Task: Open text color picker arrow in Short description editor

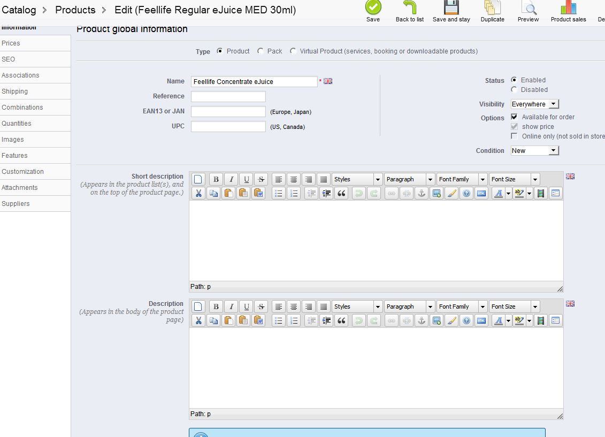Action: click(508, 193)
